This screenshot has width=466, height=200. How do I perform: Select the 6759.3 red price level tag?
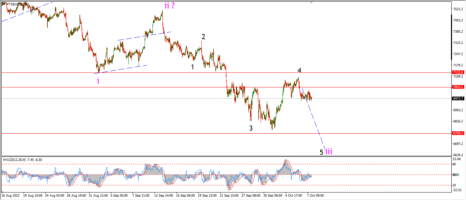(x=458, y=133)
